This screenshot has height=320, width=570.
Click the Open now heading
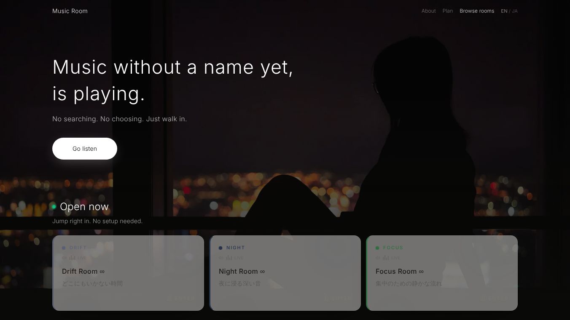point(84,207)
